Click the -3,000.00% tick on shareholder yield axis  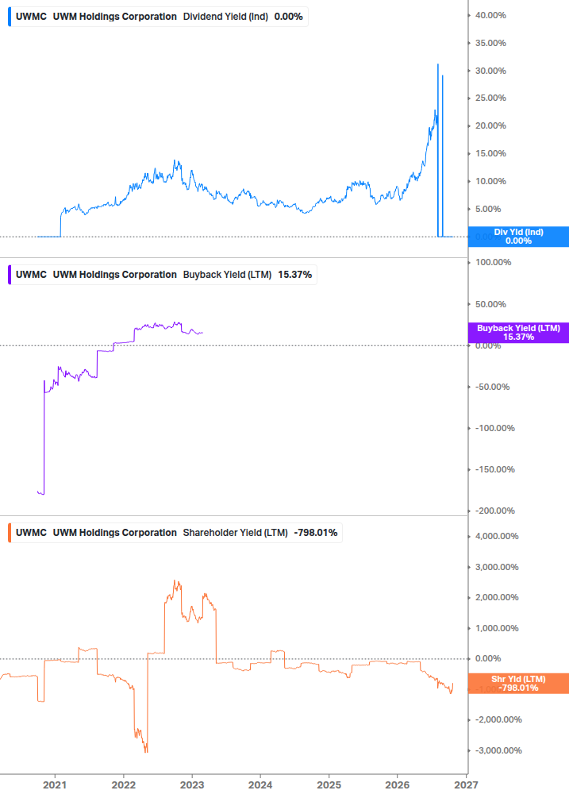[x=498, y=750]
